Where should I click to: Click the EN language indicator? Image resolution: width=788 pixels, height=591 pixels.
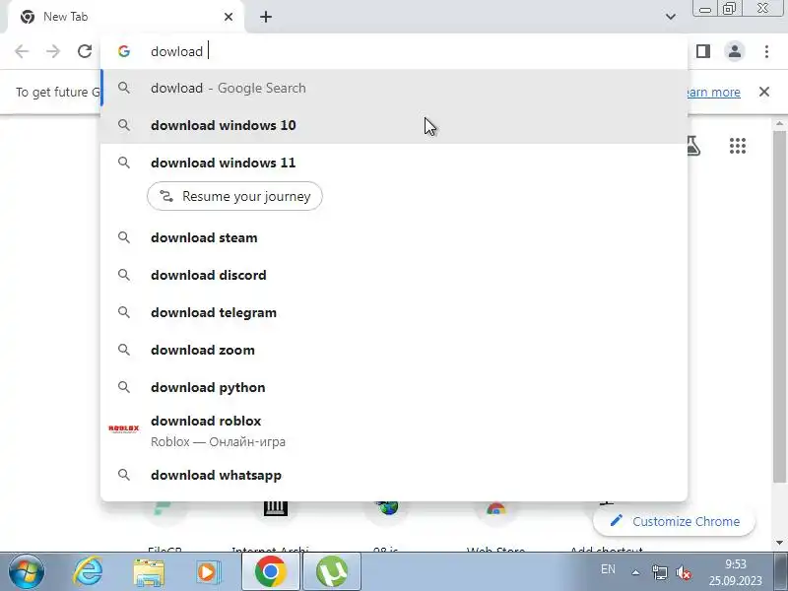click(608, 569)
